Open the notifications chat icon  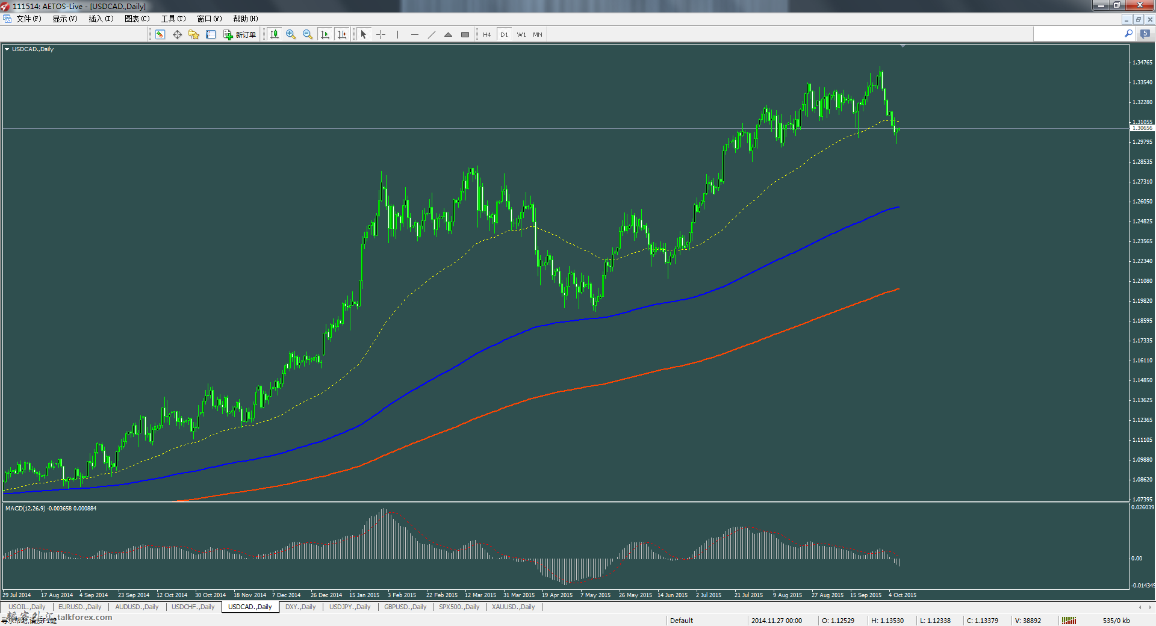(x=1145, y=34)
